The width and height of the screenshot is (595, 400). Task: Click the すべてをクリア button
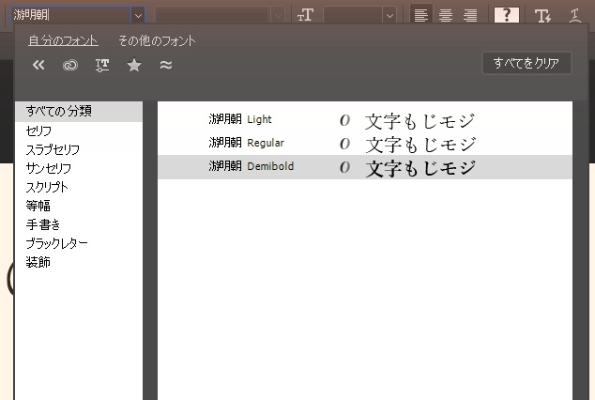tap(526, 63)
